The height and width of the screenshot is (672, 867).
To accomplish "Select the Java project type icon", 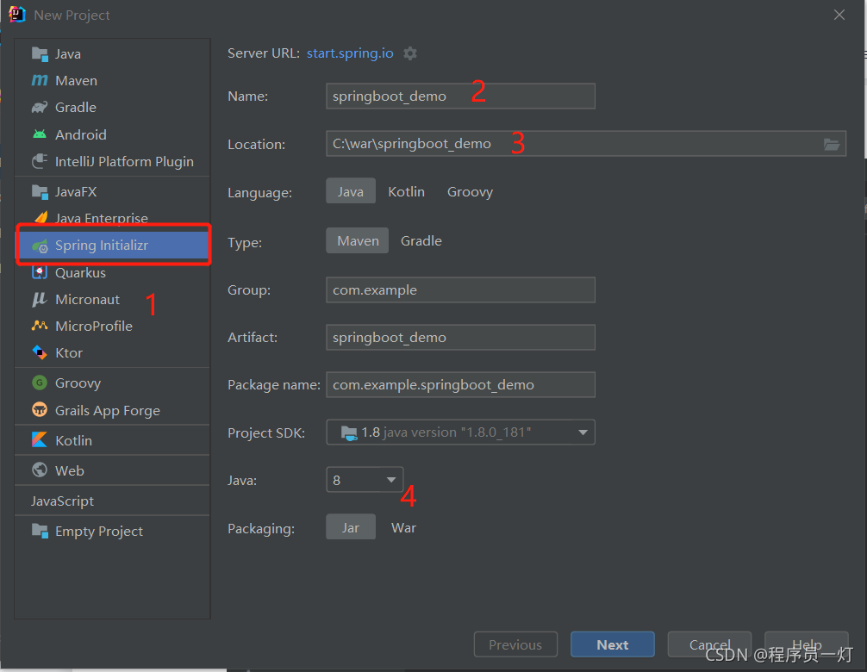I will coord(40,53).
